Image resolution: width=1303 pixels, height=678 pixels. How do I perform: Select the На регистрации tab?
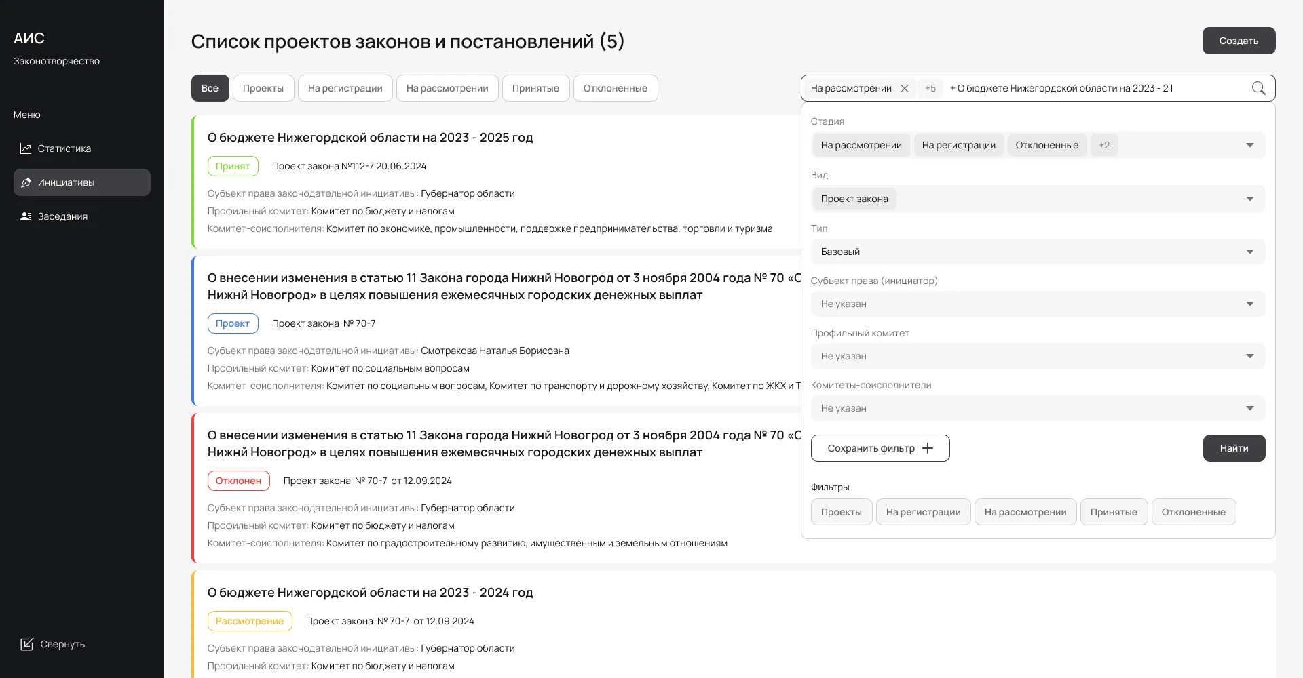[345, 88]
